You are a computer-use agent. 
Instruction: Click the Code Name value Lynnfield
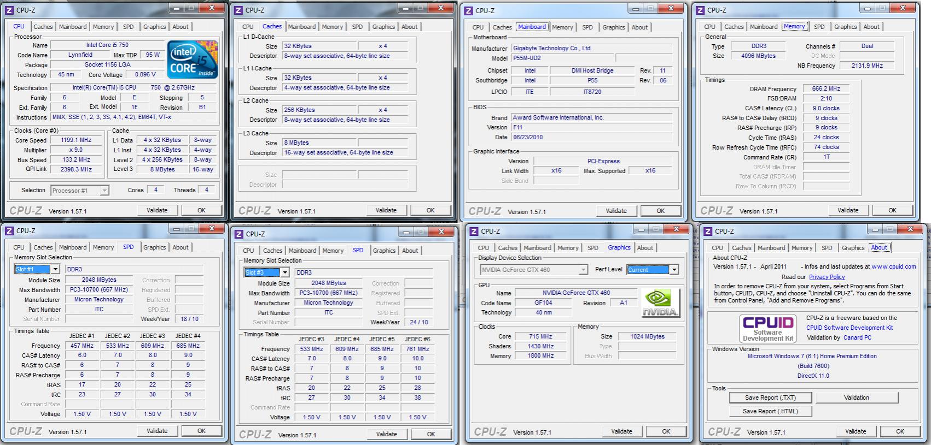80,55
